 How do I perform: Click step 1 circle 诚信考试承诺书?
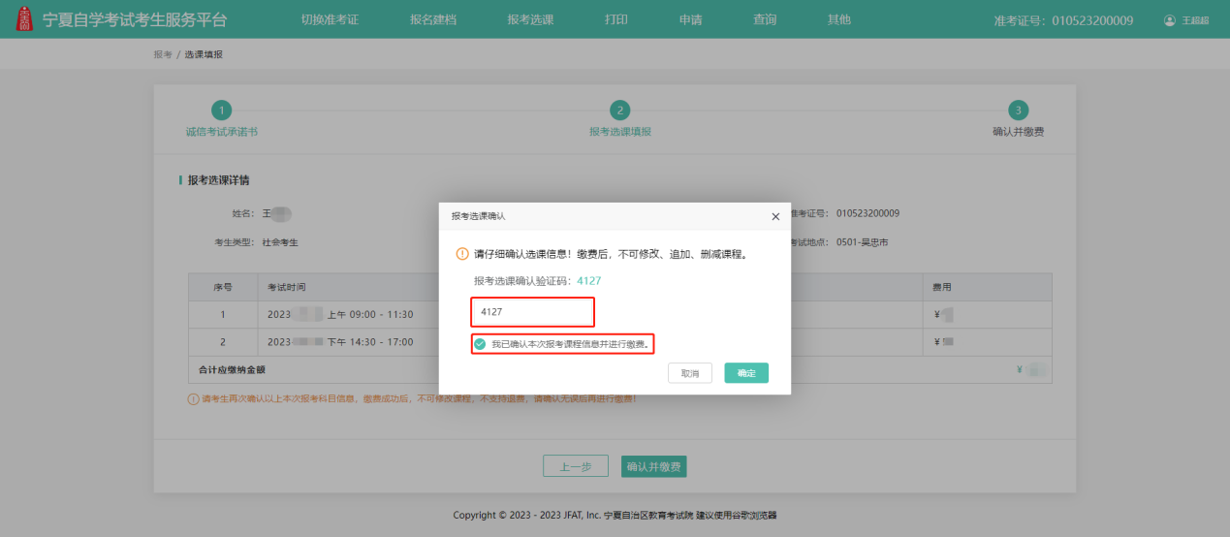(221, 111)
